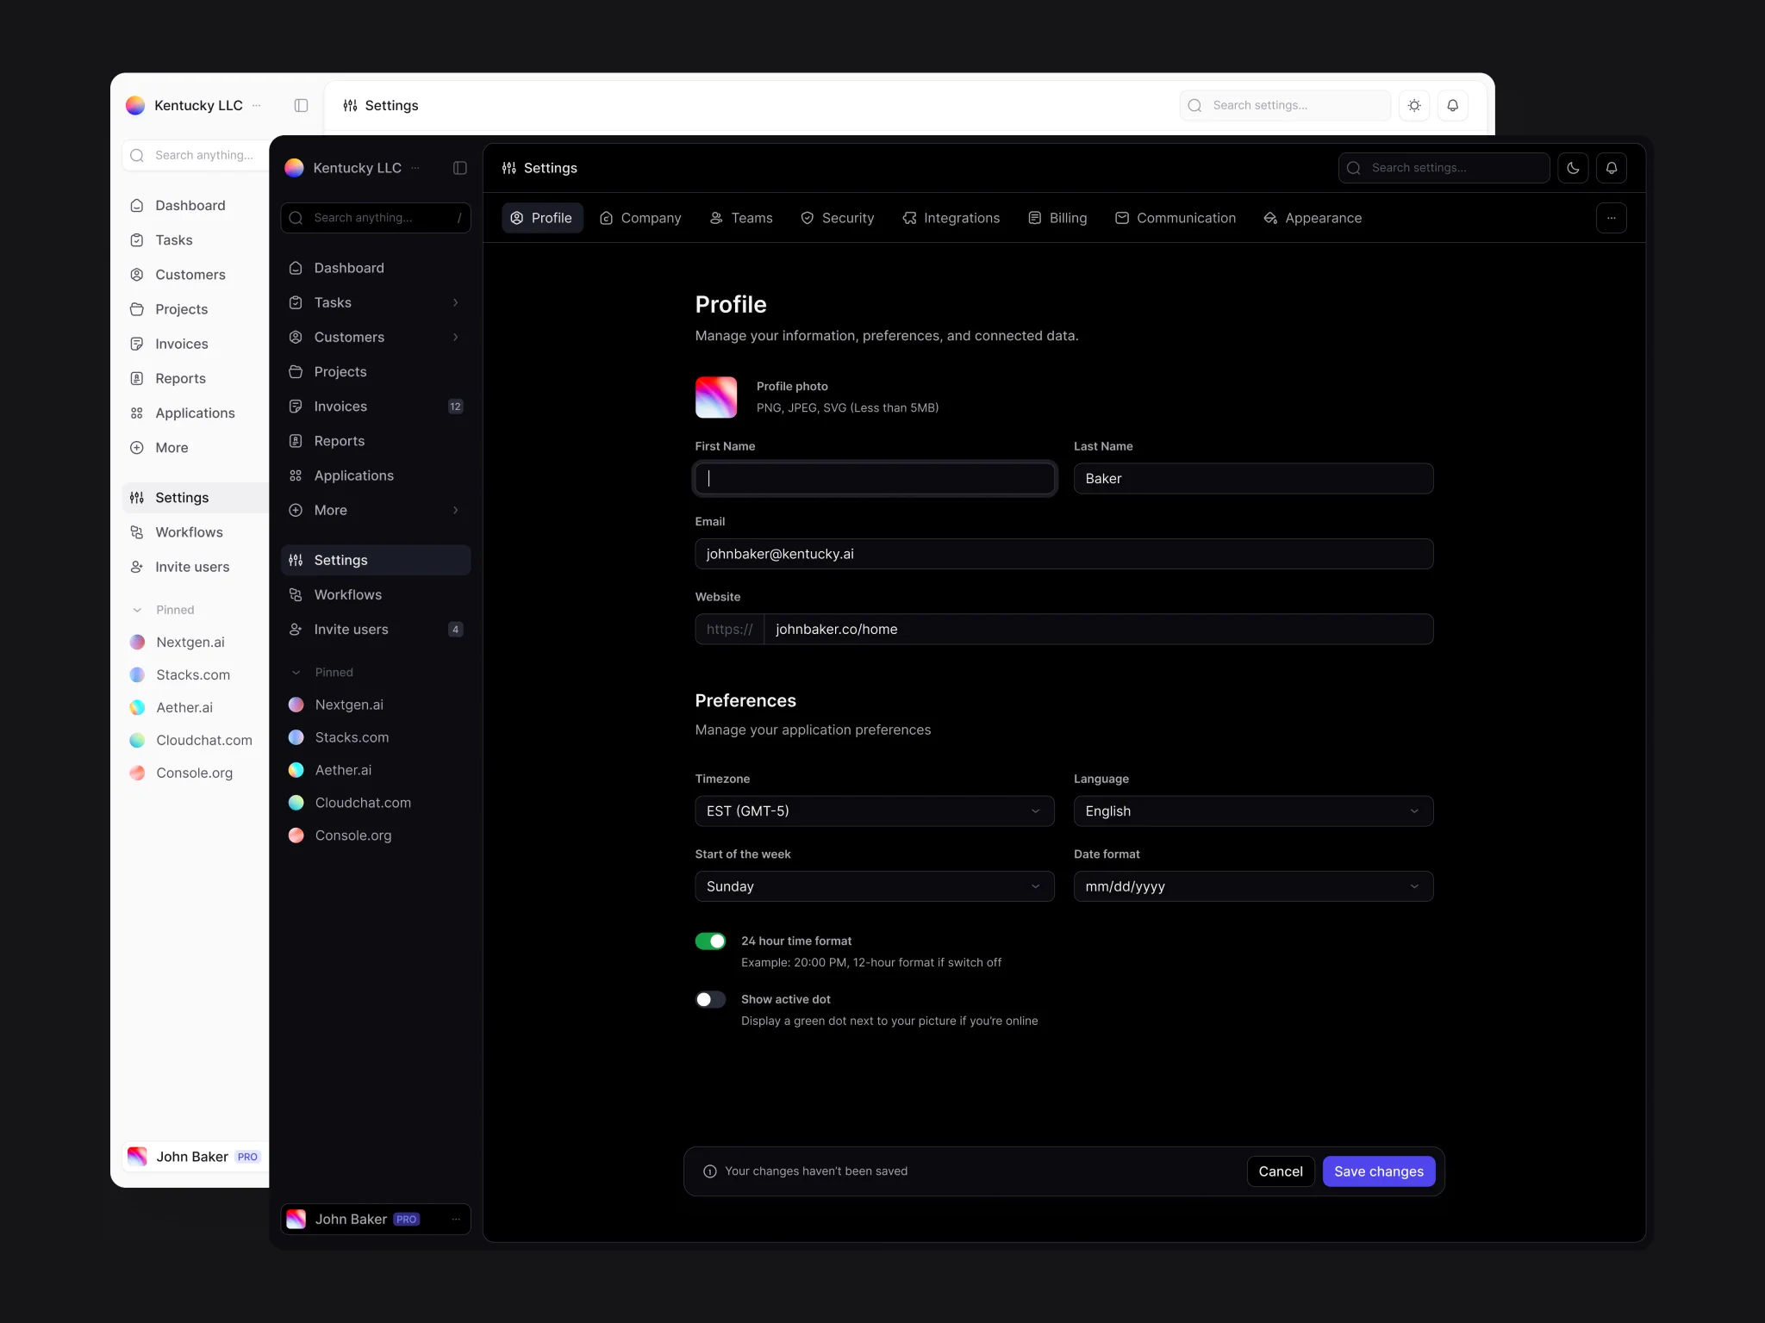This screenshot has height=1323, width=1765.
Task: Click Search anything field in dark sidebar
Action: [x=376, y=218]
